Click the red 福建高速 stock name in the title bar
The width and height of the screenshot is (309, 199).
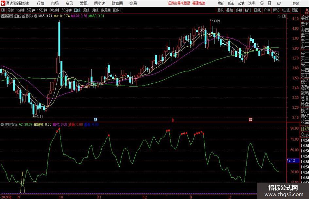coord(199,3)
